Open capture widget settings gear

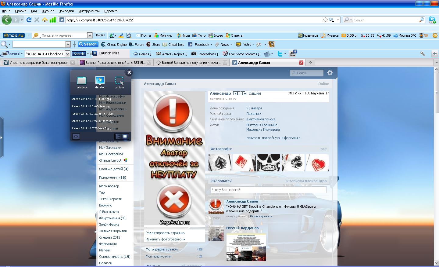click(x=76, y=137)
